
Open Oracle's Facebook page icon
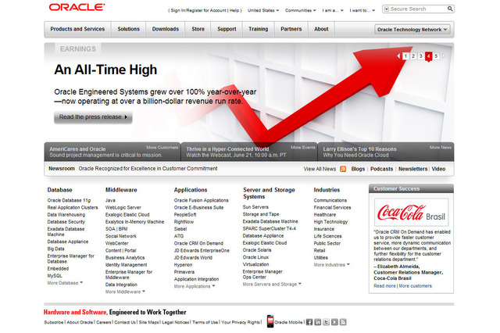point(309,322)
